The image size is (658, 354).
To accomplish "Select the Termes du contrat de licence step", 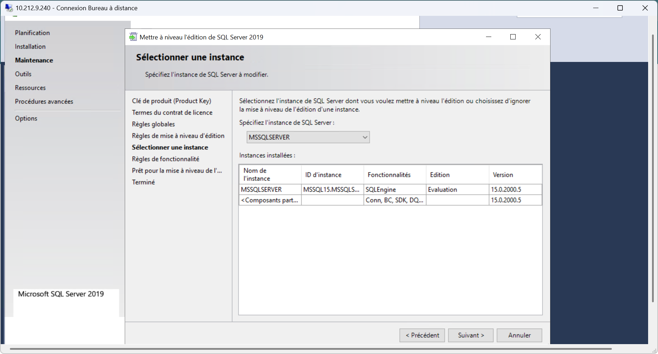I will (x=172, y=113).
